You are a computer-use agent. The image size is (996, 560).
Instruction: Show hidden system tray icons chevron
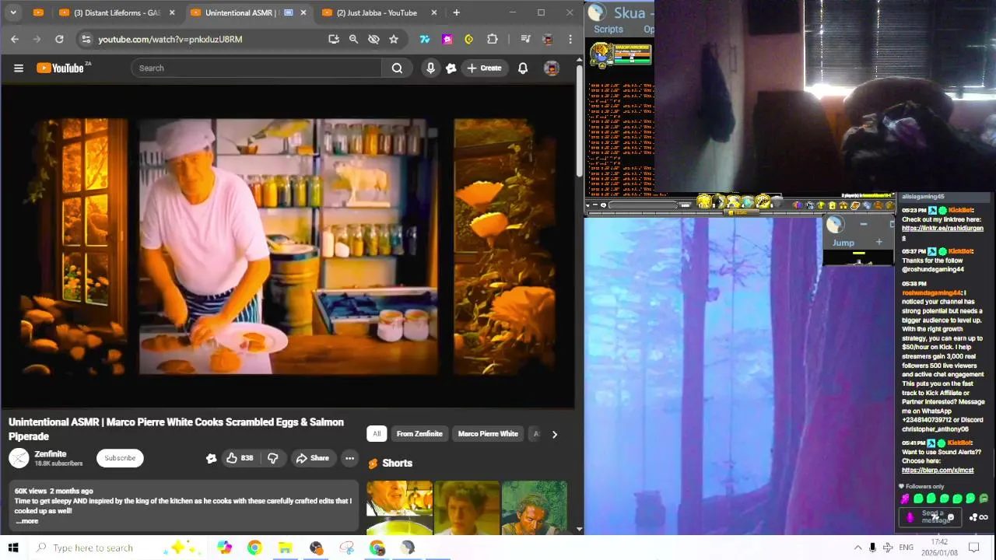[857, 548]
